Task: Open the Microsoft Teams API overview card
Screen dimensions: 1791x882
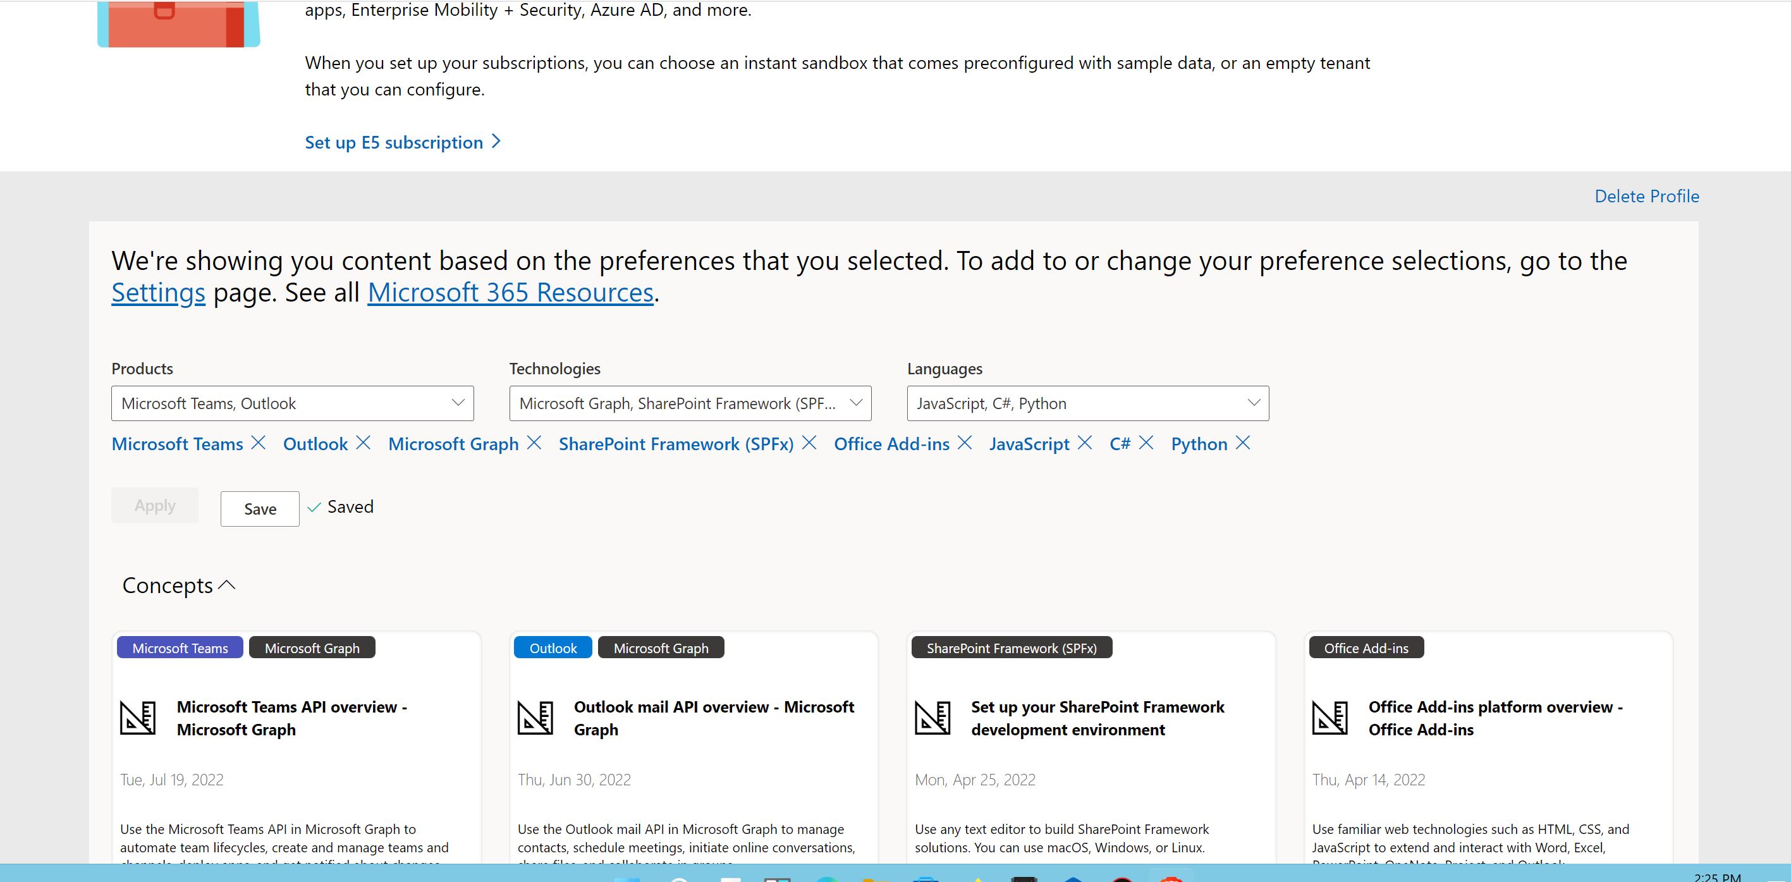Action: click(291, 718)
